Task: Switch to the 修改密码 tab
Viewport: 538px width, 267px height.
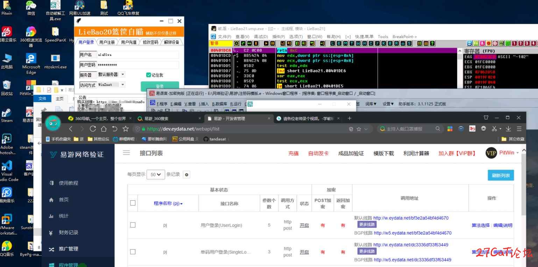Action: pos(150,42)
